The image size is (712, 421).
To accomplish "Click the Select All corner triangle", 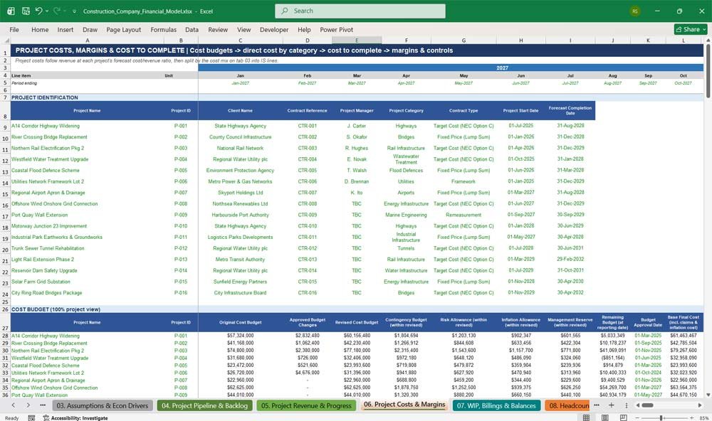I will coord(6,41).
